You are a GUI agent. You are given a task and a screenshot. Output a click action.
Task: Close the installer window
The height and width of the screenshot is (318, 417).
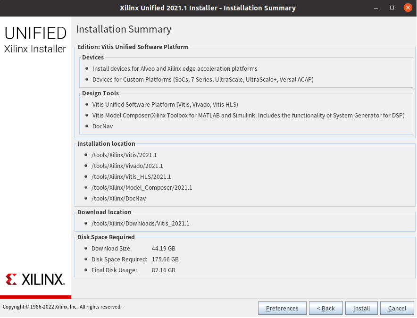click(408, 8)
